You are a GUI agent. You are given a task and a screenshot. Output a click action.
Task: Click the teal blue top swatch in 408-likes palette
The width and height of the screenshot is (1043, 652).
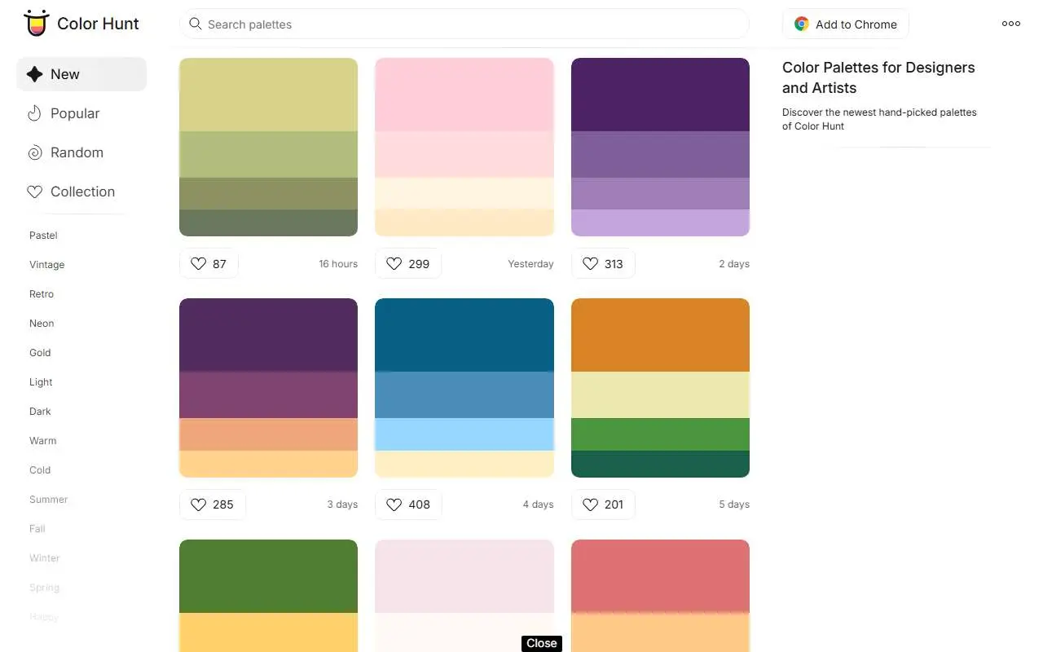[x=464, y=335]
